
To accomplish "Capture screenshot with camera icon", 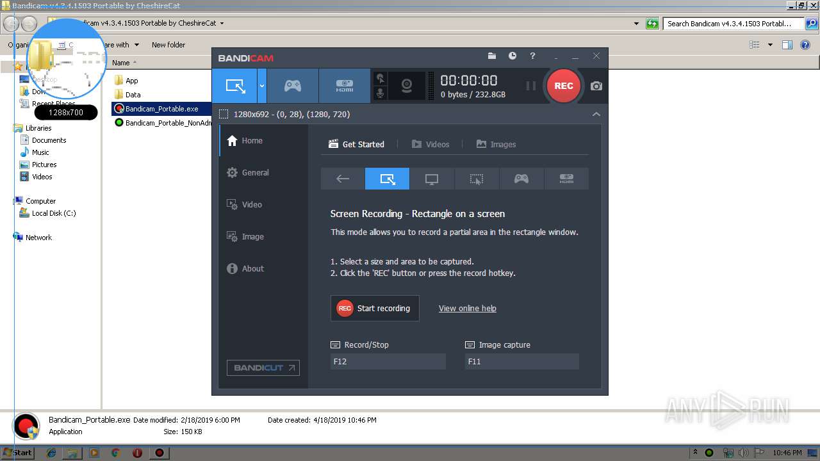I will pyautogui.click(x=596, y=86).
